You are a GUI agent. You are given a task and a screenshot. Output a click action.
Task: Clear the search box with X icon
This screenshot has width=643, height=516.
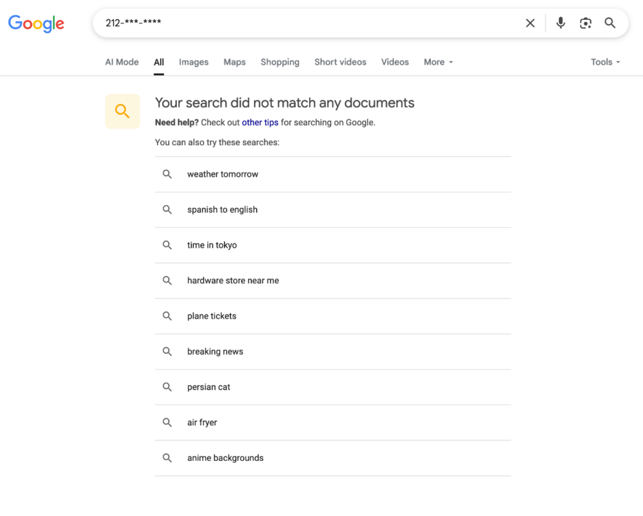tap(530, 23)
